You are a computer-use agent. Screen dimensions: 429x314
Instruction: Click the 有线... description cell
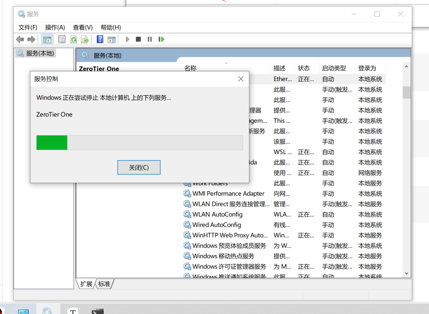click(282, 225)
